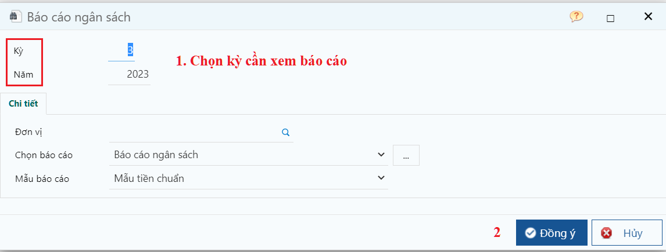666x252 pixels.
Task: Close the Báo cáo ngân sách dialog
Action: click(x=648, y=17)
